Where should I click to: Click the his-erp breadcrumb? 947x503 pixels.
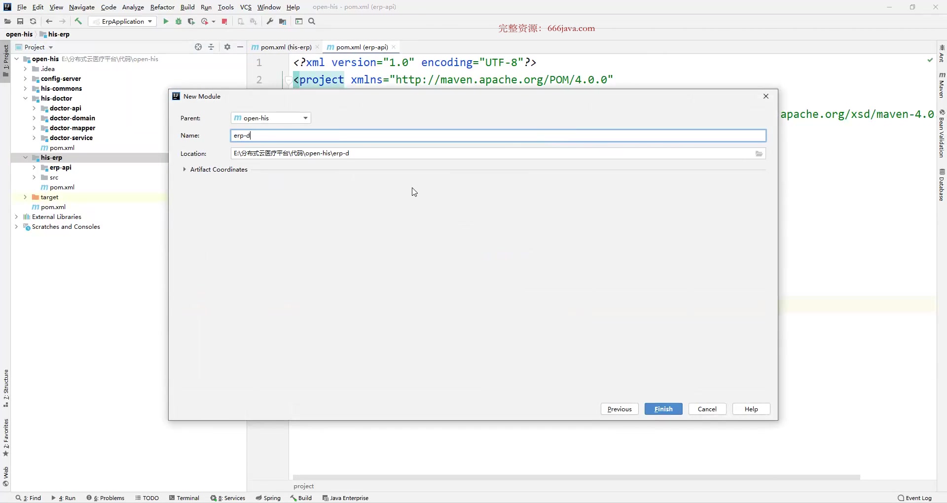coord(55,34)
